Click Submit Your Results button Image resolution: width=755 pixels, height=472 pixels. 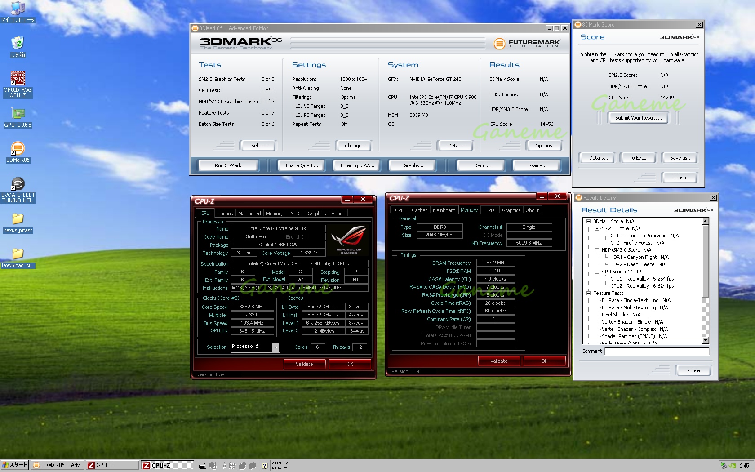pos(638,118)
